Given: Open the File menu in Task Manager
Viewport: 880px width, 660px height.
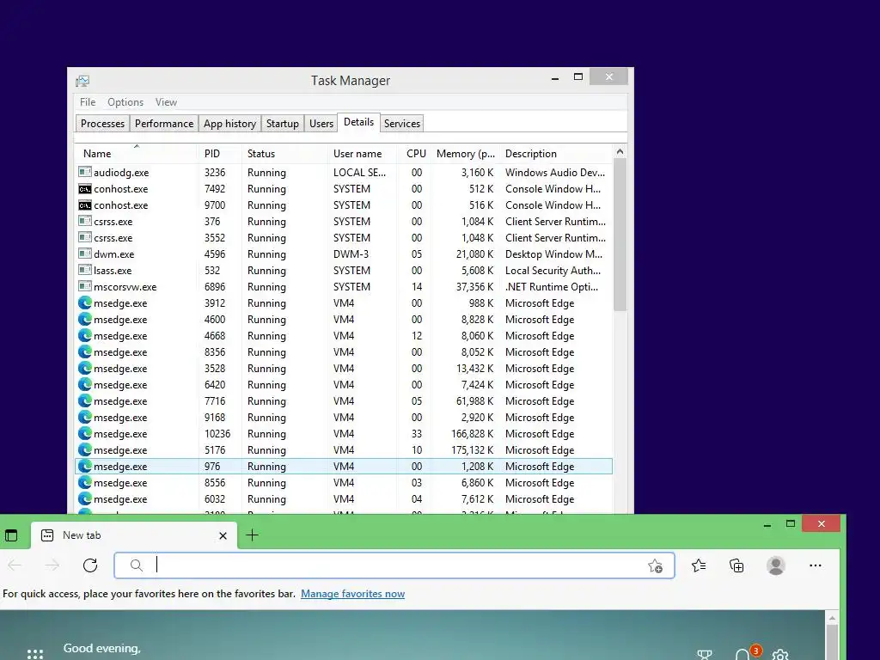Looking at the screenshot, I should (88, 102).
